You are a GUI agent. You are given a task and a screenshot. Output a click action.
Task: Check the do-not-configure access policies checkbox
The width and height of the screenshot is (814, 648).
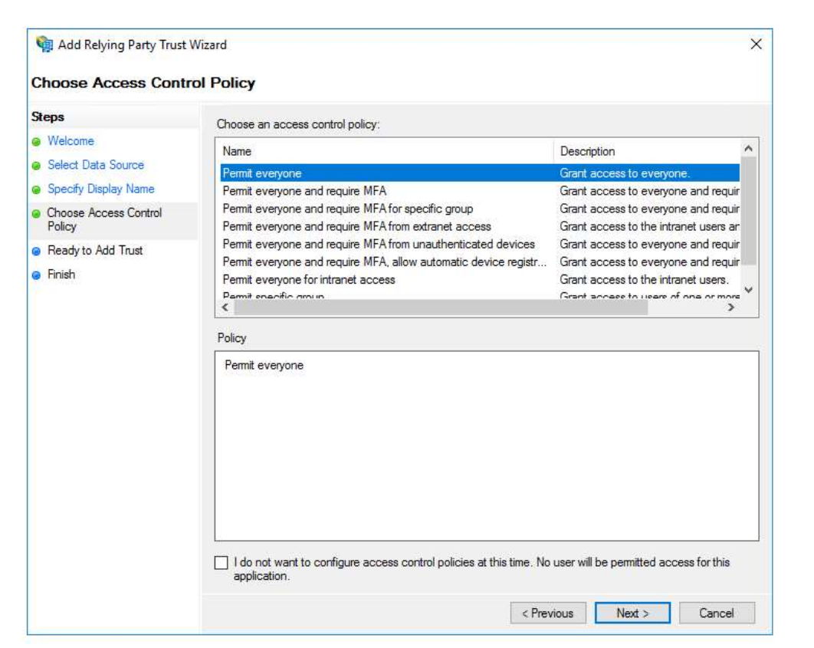pos(222,563)
